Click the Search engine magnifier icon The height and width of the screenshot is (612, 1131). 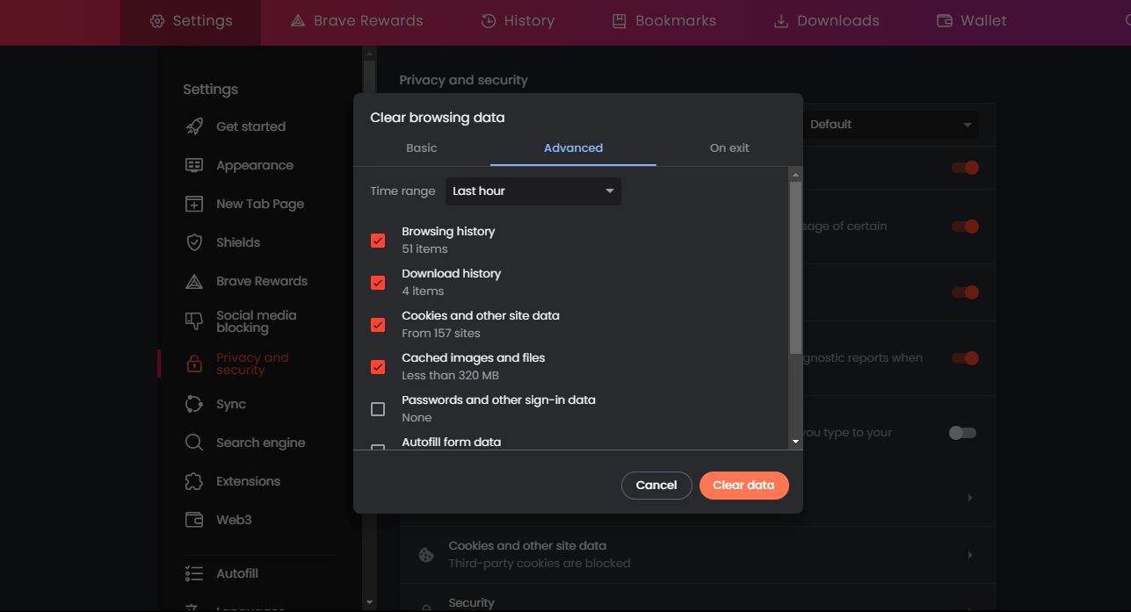point(194,443)
